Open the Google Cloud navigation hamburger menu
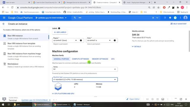 point(4,18)
